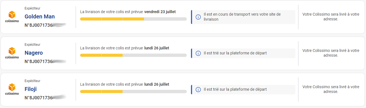Click Filoji's 'Colissimo sera livré' address note
The height and width of the screenshot is (108, 366).
331,89
